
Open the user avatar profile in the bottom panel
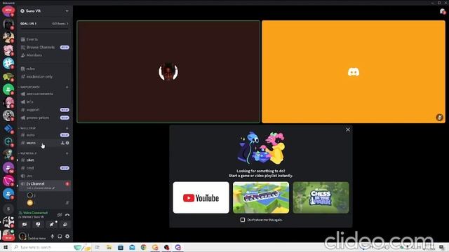(22, 237)
